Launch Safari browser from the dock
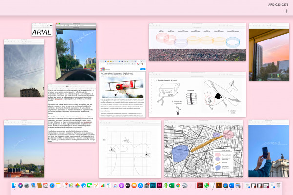Image resolution: width=293 pixels, height=195 pixels. tap(52, 185)
